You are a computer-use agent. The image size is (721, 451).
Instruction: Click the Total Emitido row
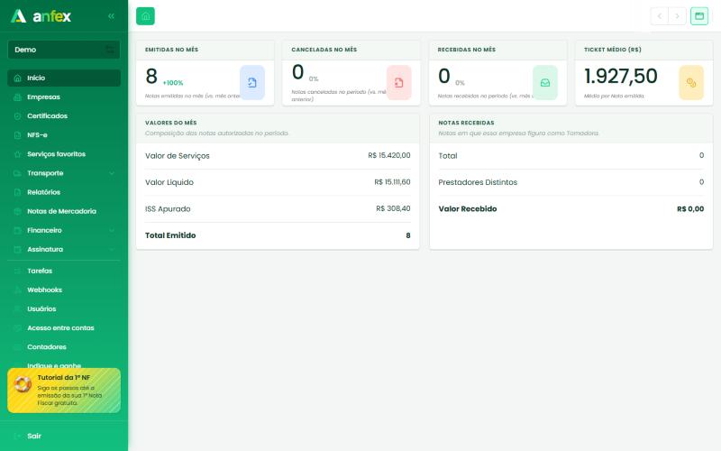[x=278, y=235]
